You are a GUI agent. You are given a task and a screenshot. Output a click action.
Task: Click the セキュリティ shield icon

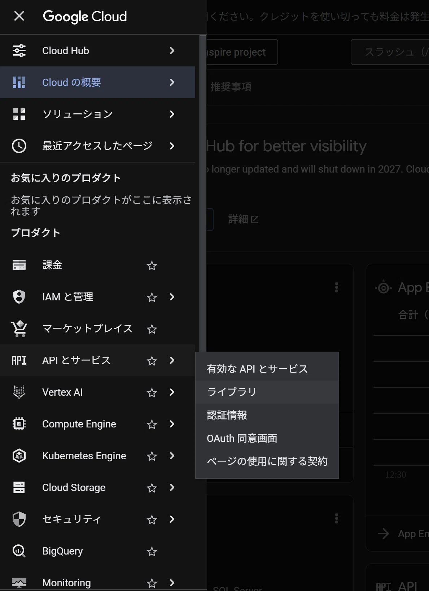[x=19, y=519]
